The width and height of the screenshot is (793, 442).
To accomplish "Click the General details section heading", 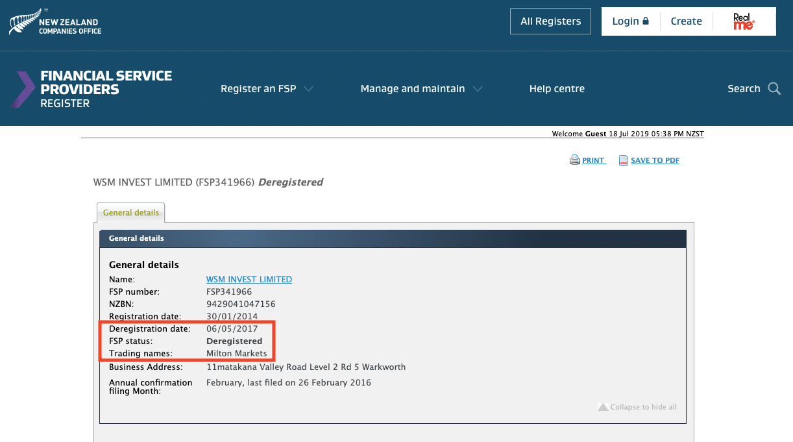I will (x=144, y=265).
